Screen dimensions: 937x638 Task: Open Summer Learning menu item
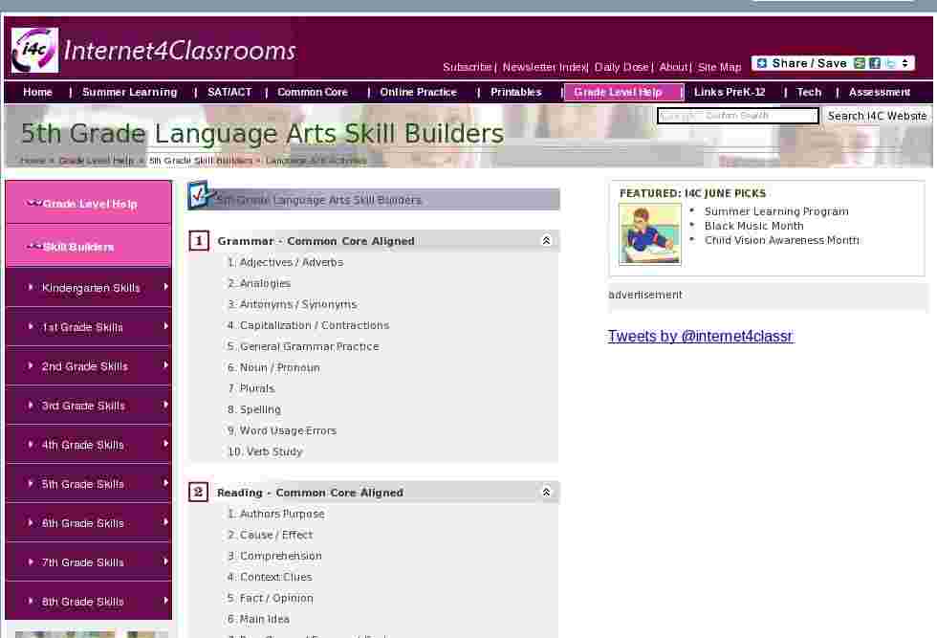pyautogui.click(x=130, y=92)
